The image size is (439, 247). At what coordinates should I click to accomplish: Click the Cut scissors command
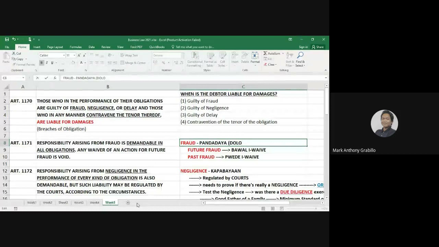tap(16, 54)
